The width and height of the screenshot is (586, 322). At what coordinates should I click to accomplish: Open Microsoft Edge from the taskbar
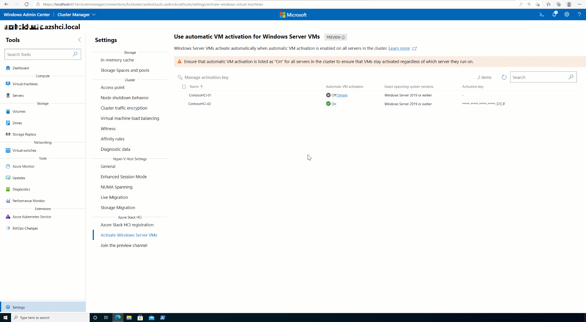[118, 318]
